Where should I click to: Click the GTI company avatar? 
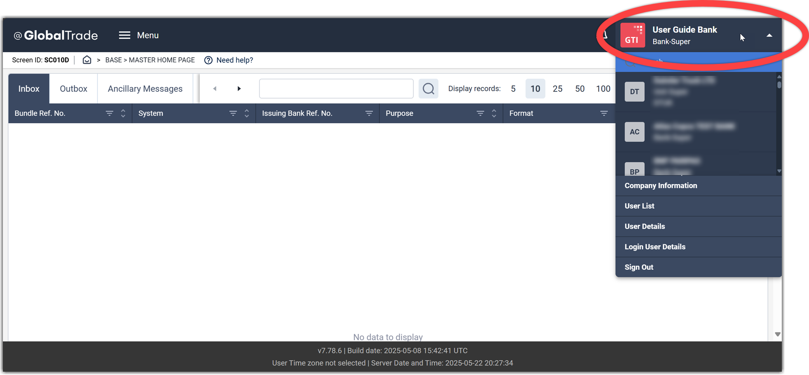tap(633, 35)
